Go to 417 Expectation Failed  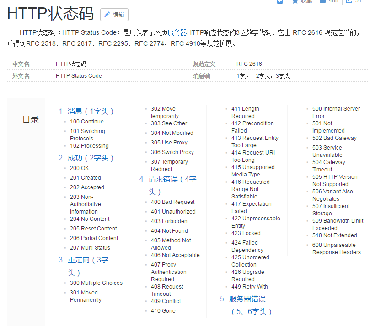[x=251, y=207]
